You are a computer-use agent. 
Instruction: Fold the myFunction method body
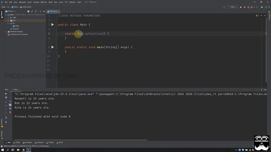57,34
